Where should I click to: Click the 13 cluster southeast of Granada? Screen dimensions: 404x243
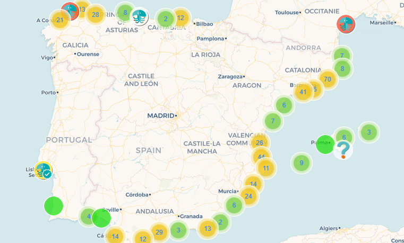(208, 229)
